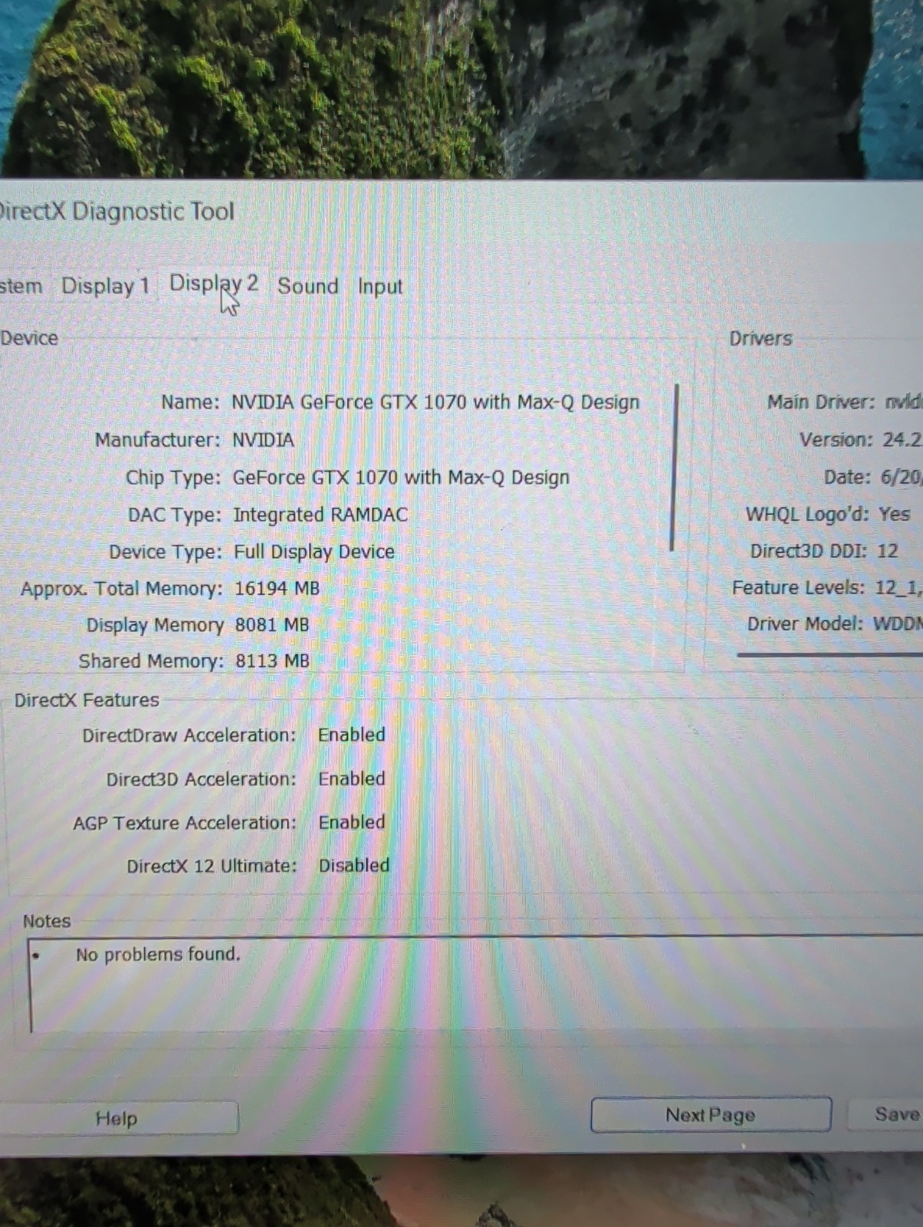The image size is (923, 1227).
Task: Click the Next Page button
Action: point(711,1114)
